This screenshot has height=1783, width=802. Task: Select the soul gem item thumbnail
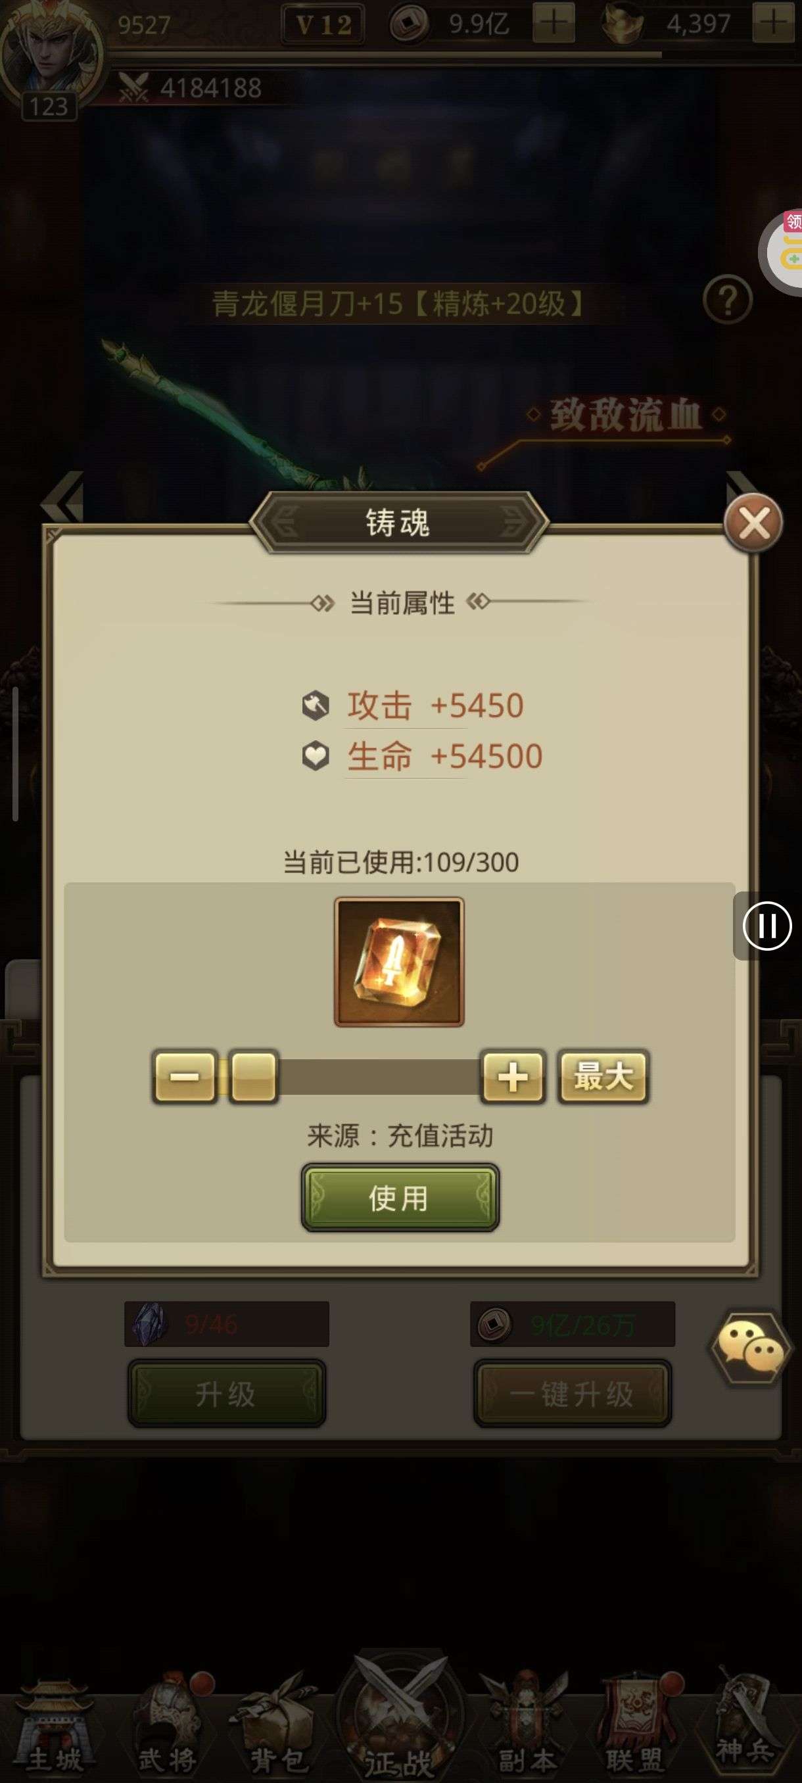click(x=399, y=962)
